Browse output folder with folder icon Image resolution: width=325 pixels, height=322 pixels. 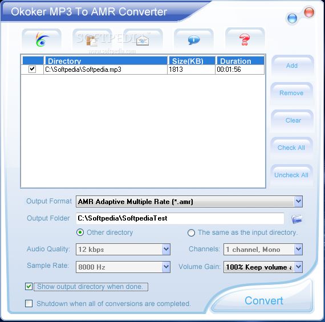point(296,219)
